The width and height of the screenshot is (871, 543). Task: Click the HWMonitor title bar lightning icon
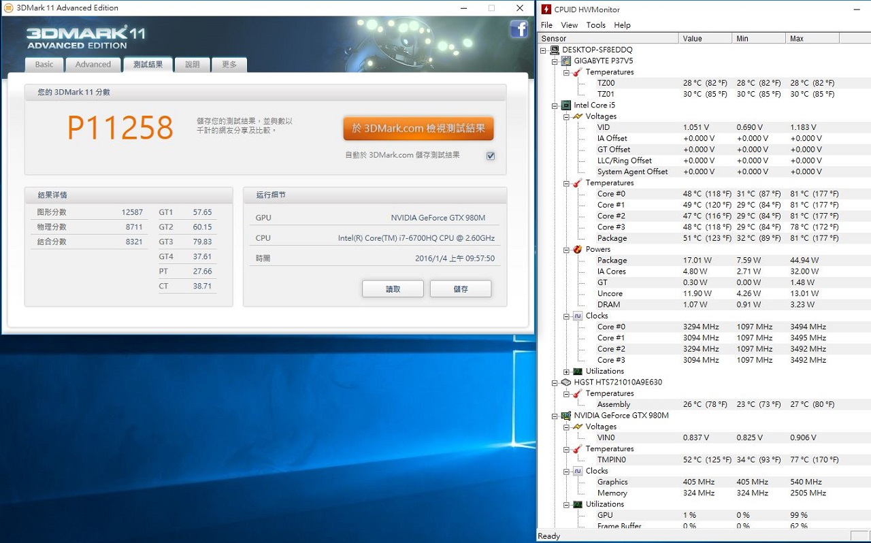point(546,10)
